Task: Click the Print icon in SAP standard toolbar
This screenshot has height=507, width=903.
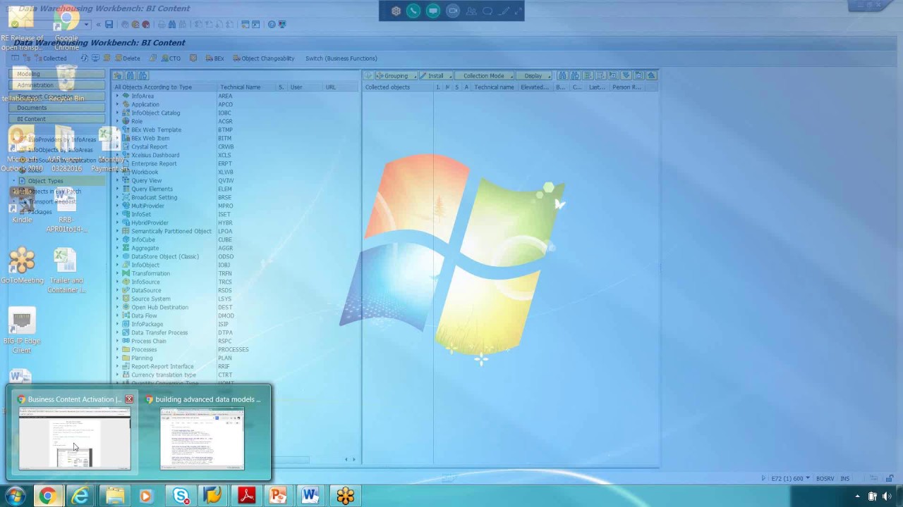Action: tap(162, 25)
